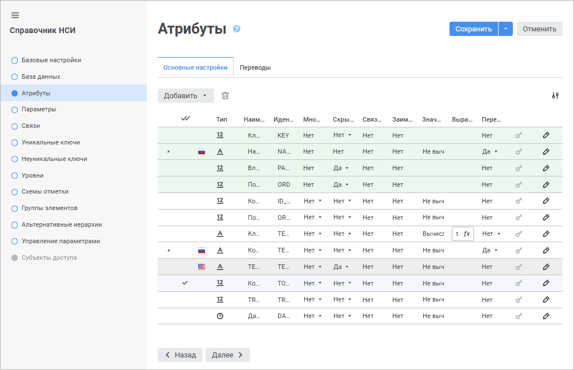Click Russian flag in Ко... TE... row
Image resolution: width=574 pixels, height=370 pixels.
click(202, 250)
